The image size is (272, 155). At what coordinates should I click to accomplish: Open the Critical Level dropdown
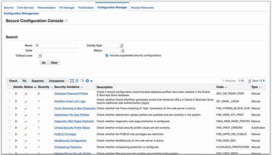pos(38,55)
